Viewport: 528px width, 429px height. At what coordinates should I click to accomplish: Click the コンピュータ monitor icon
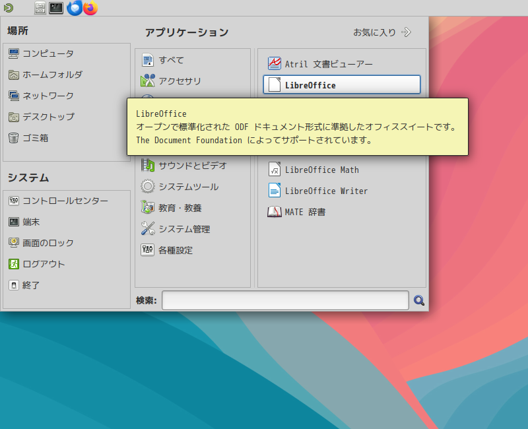click(x=13, y=53)
